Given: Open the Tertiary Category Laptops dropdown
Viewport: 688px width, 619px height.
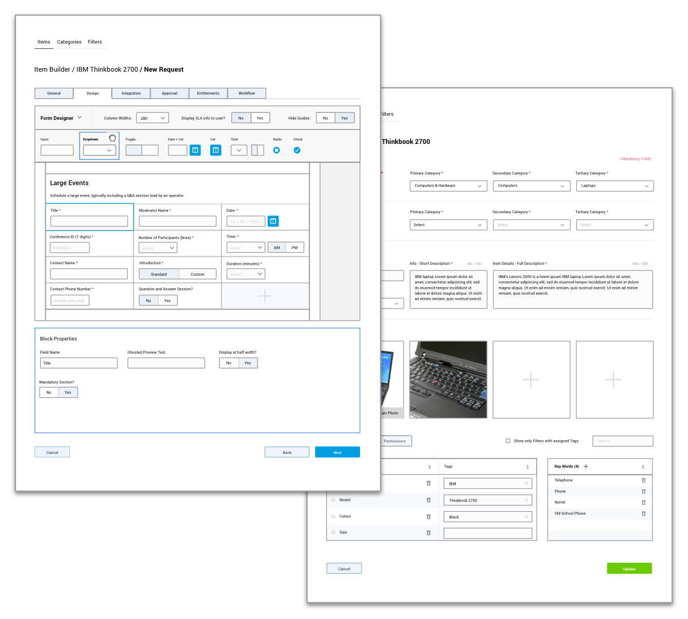Looking at the screenshot, I should click(x=615, y=186).
